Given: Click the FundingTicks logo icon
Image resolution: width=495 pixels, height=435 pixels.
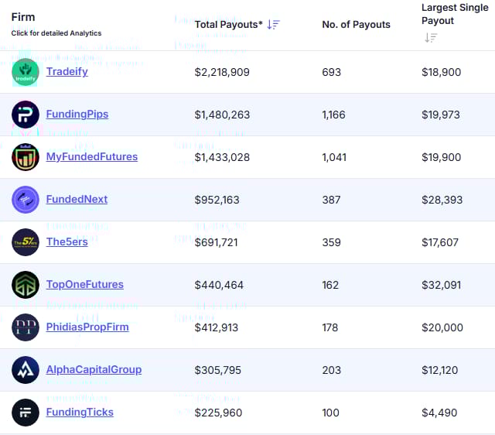Looking at the screenshot, I should pyautogui.click(x=26, y=413).
